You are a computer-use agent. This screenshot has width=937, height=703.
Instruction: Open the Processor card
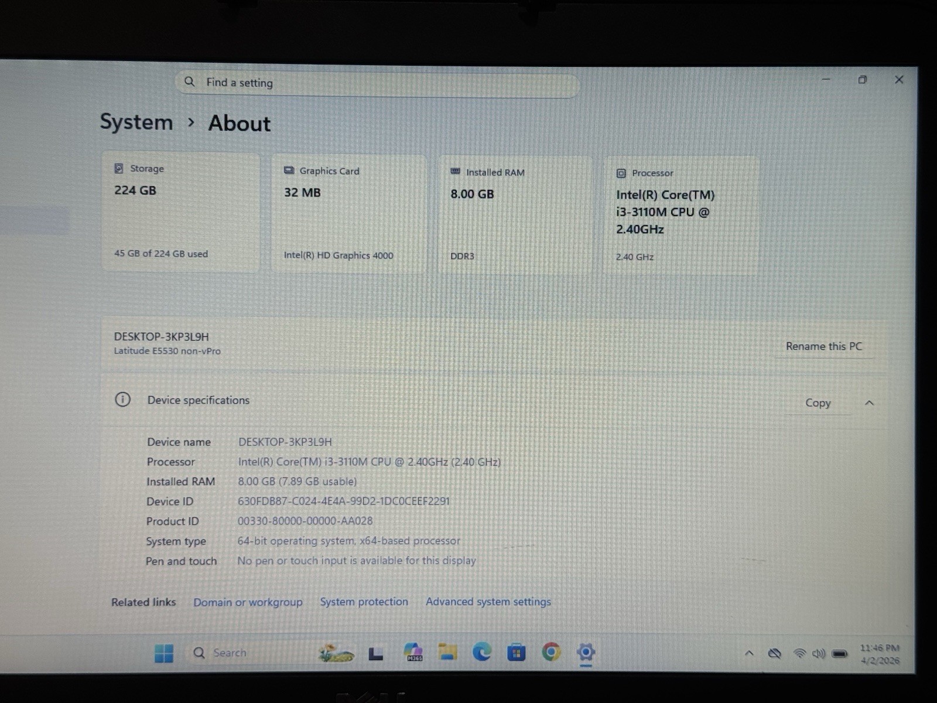click(681, 216)
